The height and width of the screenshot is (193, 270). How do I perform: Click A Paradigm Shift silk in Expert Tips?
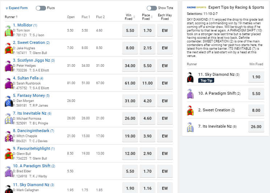pyautogui.click(x=190, y=94)
